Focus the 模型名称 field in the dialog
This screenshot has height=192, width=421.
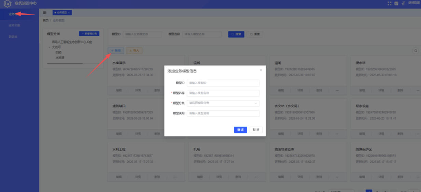click(223, 93)
